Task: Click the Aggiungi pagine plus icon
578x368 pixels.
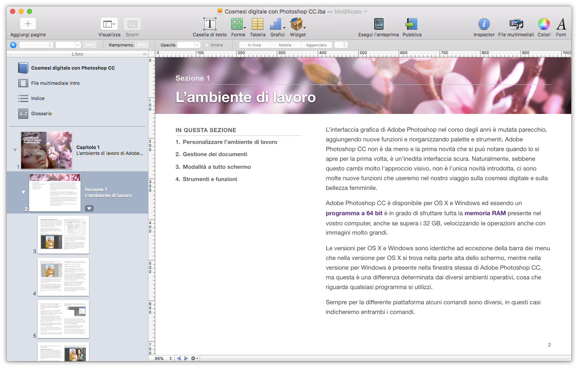Action: tap(28, 24)
